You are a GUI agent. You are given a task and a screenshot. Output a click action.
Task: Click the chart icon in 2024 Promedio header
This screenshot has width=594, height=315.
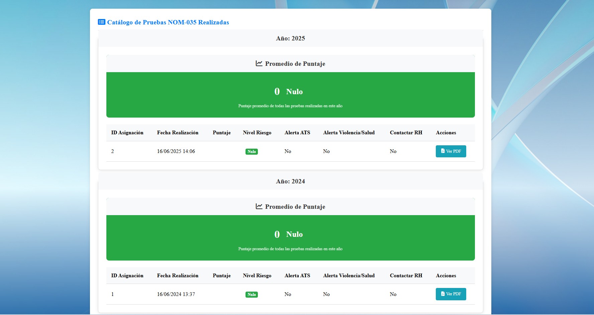[x=259, y=206]
